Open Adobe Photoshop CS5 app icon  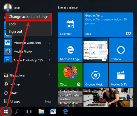(8, 60)
